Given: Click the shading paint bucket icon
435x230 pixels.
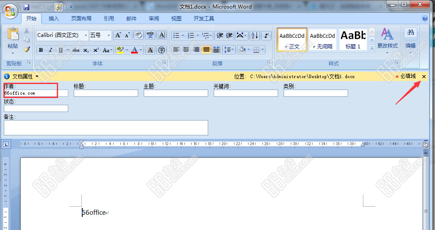Looking at the screenshot, I should click(242, 50).
